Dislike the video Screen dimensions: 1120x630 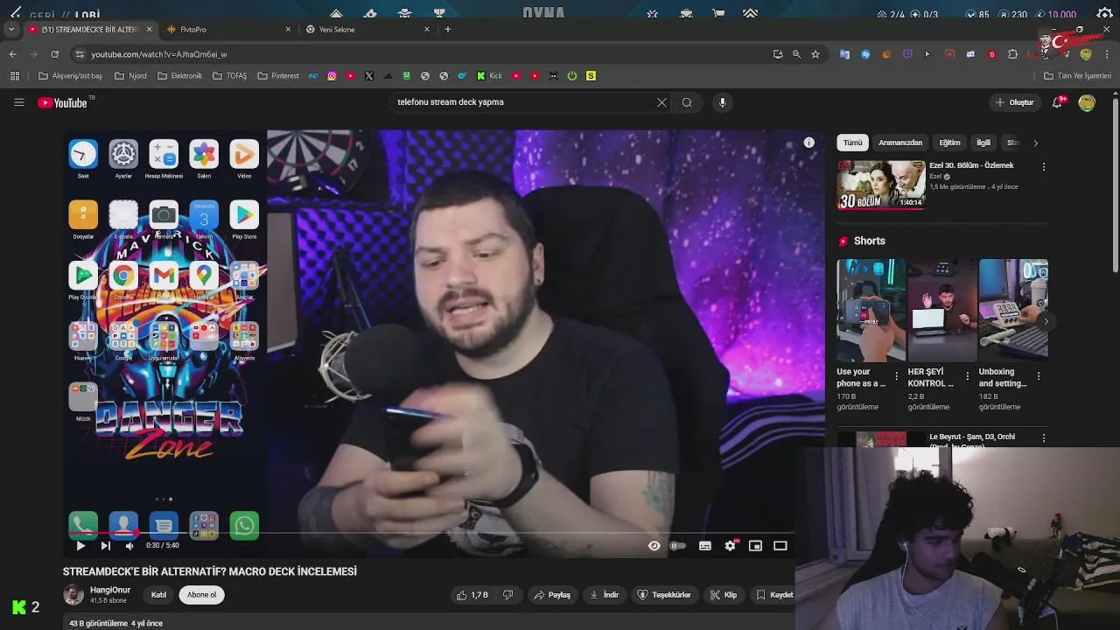tap(507, 595)
